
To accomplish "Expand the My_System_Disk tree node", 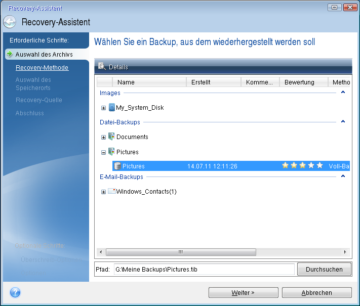I will click(x=103, y=108).
